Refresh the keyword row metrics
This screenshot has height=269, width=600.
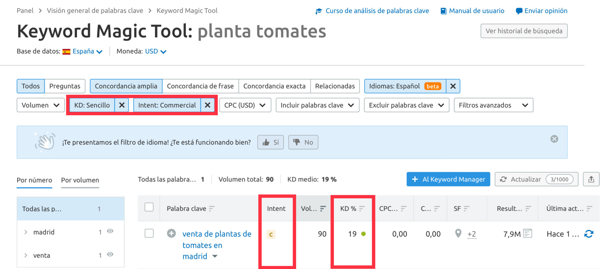click(x=589, y=234)
